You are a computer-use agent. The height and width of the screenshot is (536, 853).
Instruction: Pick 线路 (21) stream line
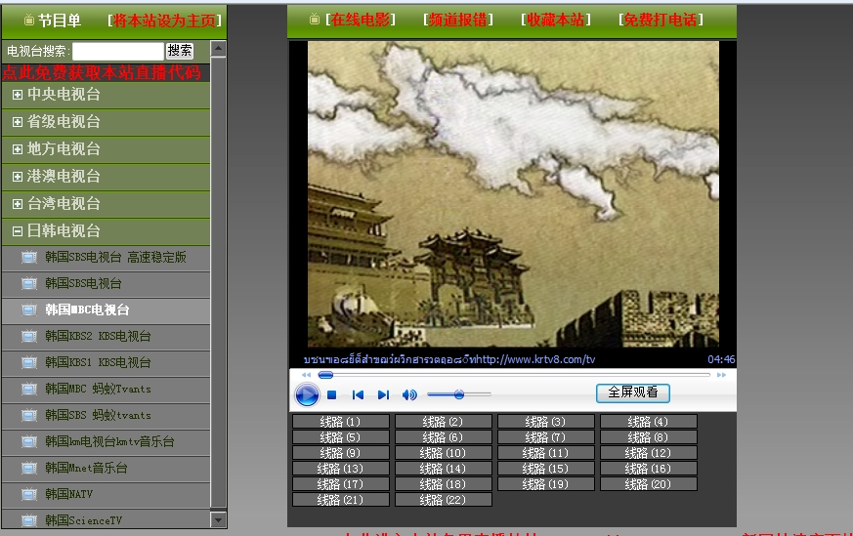pos(341,500)
